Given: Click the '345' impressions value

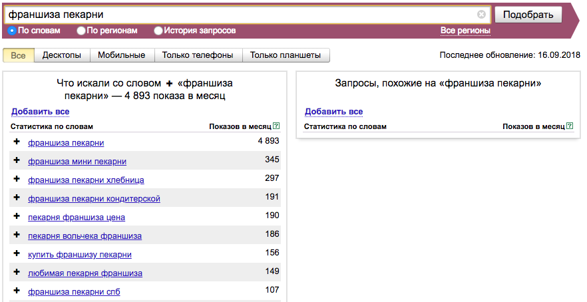Looking at the screenshot, I should pyautogui.click(x=272, y=160).
